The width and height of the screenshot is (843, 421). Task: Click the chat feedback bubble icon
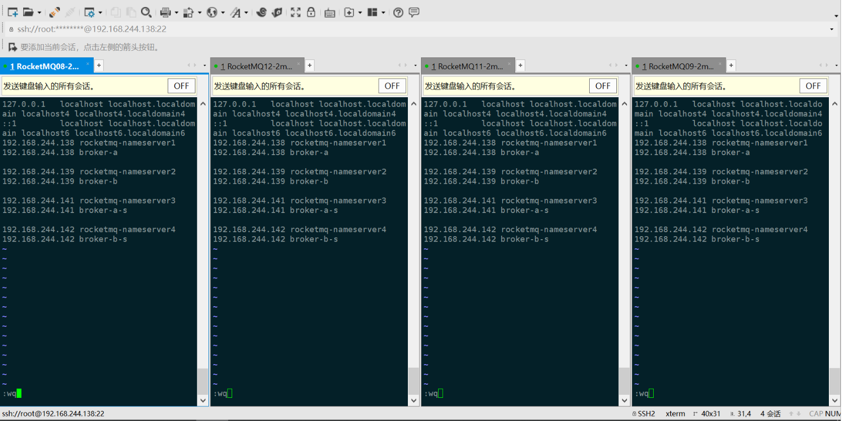click(414, 12)
